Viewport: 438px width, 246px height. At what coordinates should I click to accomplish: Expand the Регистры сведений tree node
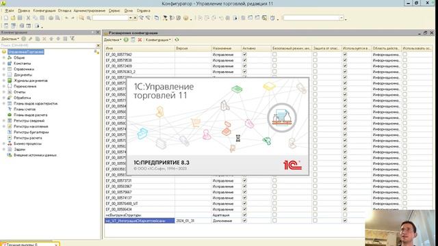4,120
